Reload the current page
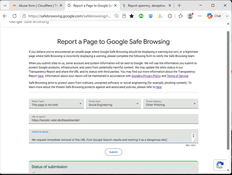 tap(14, 16)
